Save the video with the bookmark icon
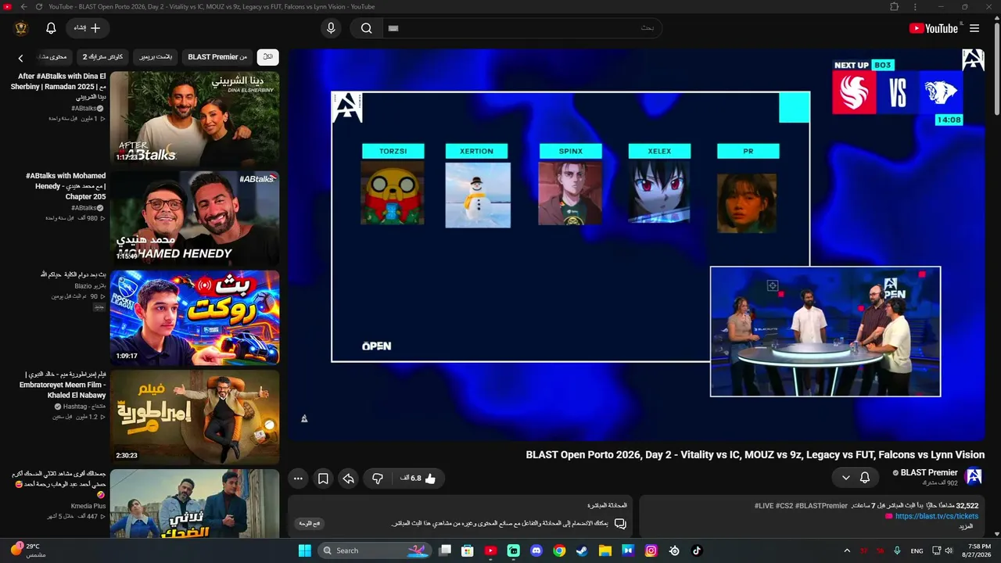The image size is (1001, 563). point(323,479)
